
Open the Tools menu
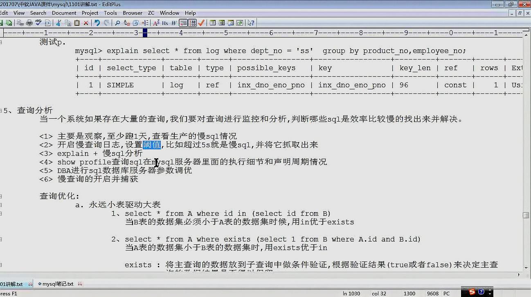click(x=110, y=13)
